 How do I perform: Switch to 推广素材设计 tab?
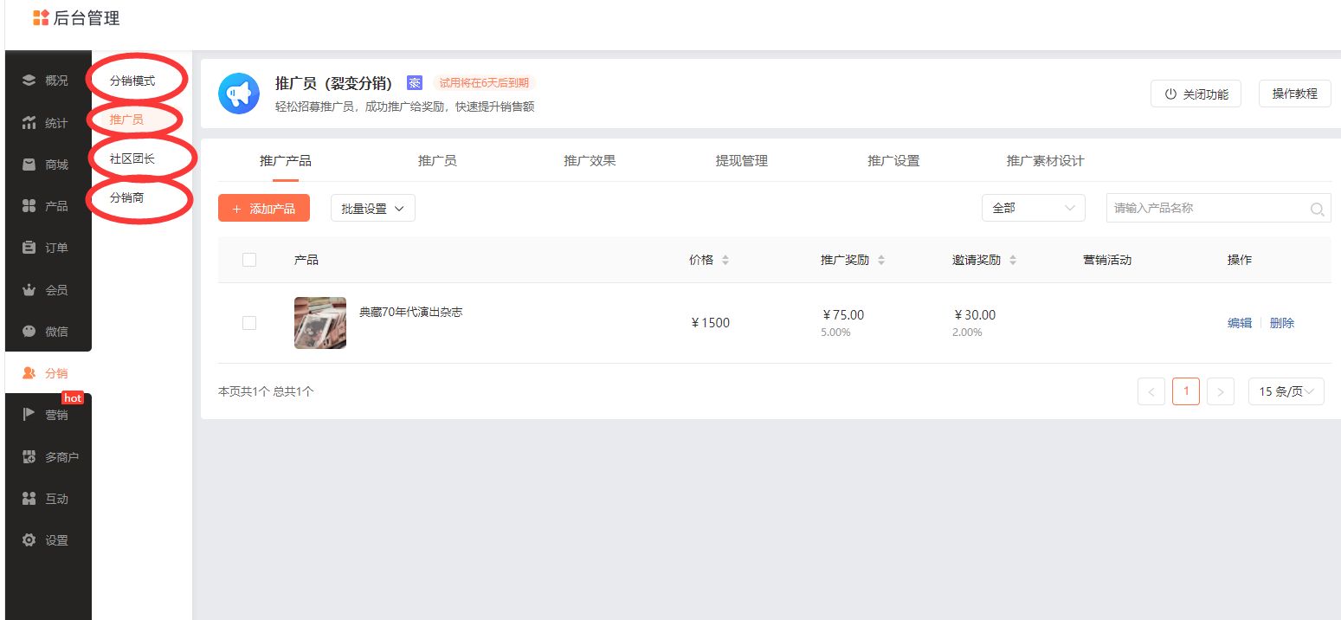pyautogui.click(x=1045, y=161)
